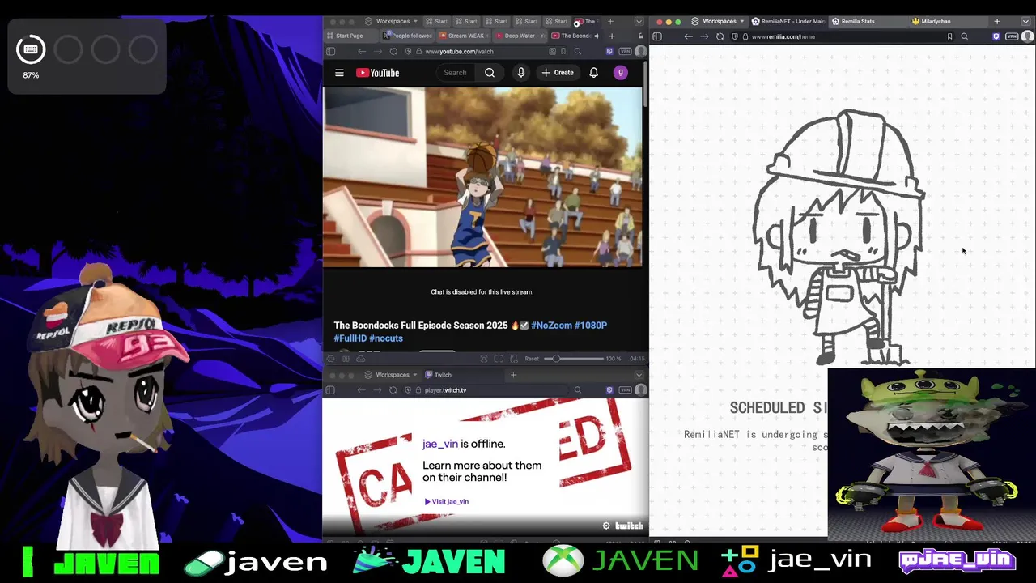Image resolution: width=1036 pixels, height=583 pixels.
Task: Toggle VPN badge in Remilia browser window
Action: coord(1012,36)
